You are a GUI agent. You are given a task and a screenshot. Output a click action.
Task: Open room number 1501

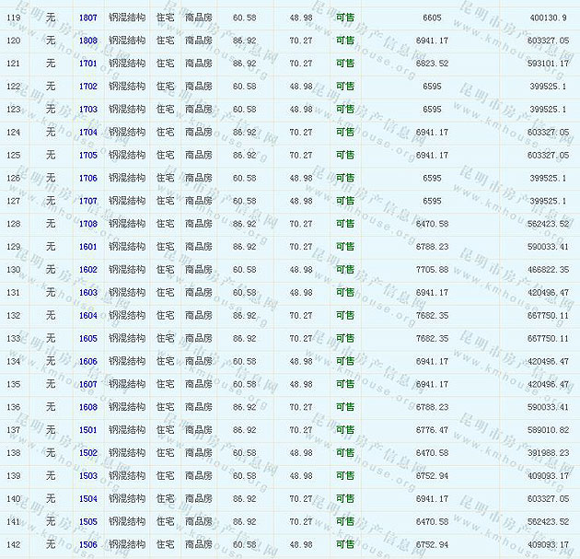click(88, 430)
